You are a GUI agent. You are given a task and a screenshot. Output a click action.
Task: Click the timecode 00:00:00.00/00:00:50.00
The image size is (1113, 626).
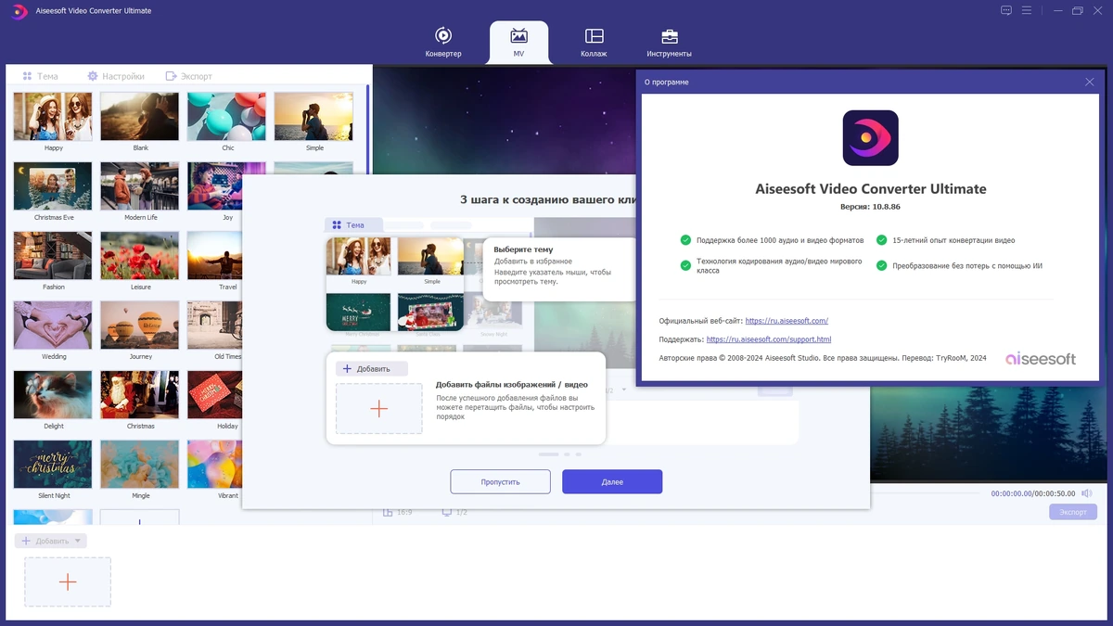click(x=1032, y=493)
